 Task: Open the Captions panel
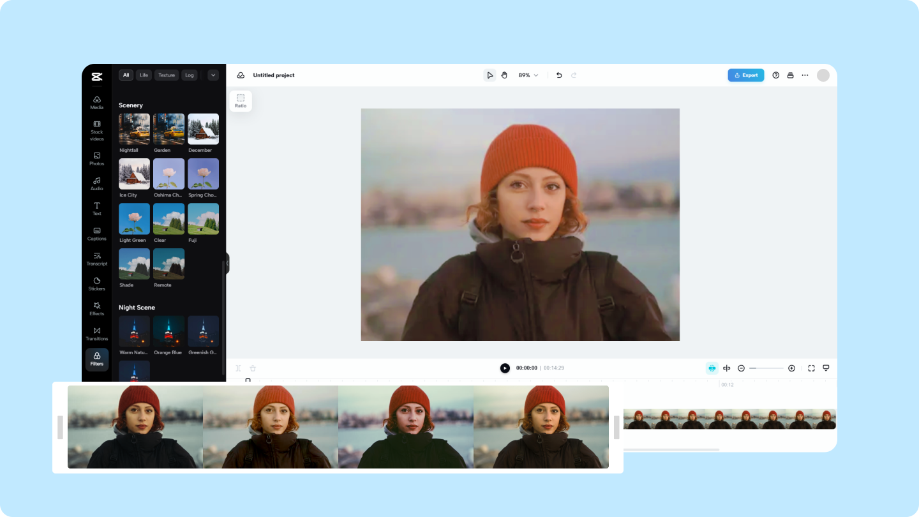tap(97, 234)
